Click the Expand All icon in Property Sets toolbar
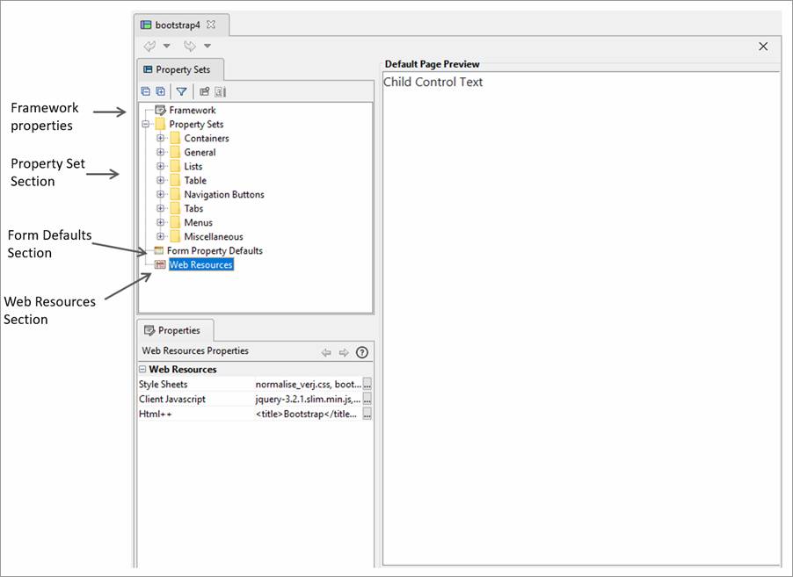The height and width of the screenshot is (577, 793). [x=160, y=91]
